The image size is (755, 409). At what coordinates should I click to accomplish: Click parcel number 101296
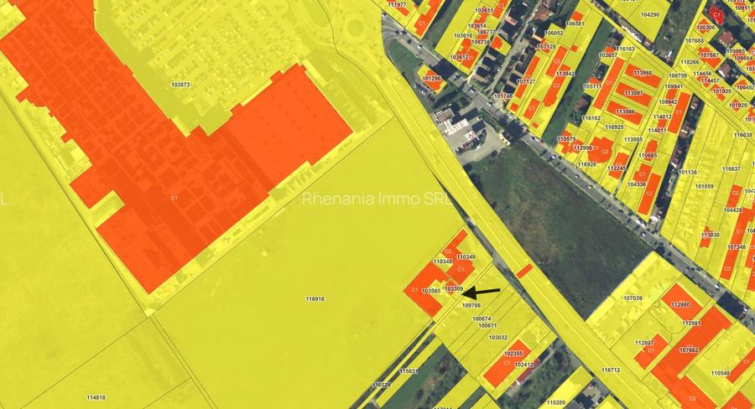coord(431,79)
